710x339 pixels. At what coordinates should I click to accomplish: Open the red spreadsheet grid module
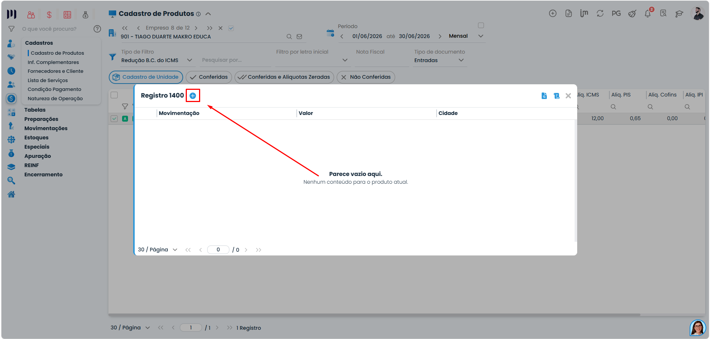click(x=67, y=14)
